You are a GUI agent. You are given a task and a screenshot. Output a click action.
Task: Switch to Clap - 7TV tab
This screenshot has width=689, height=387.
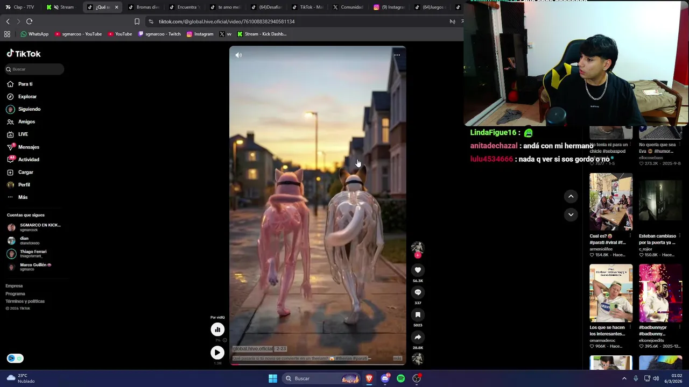click(x=20, y=7)
